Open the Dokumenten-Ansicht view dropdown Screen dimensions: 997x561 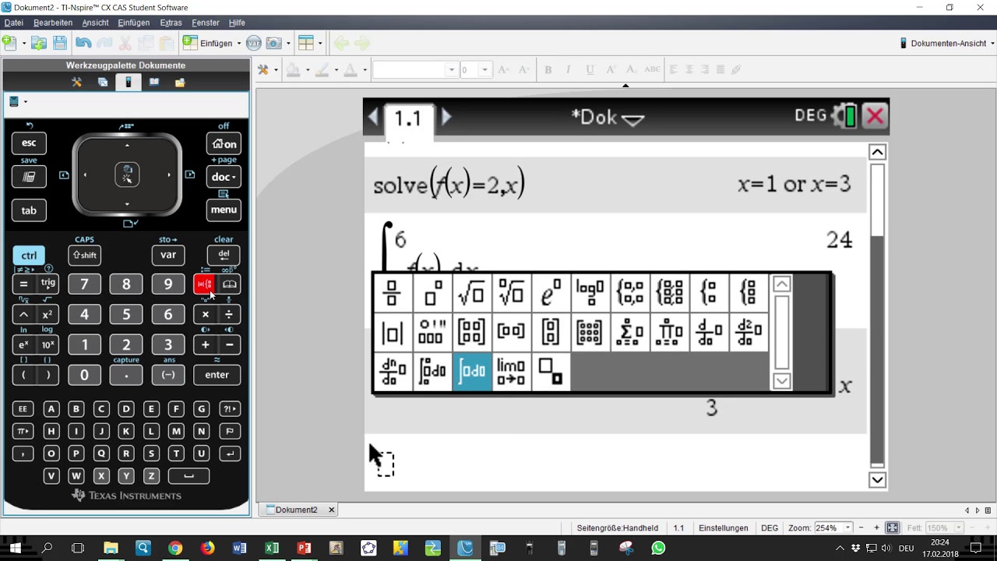point(947,44)
